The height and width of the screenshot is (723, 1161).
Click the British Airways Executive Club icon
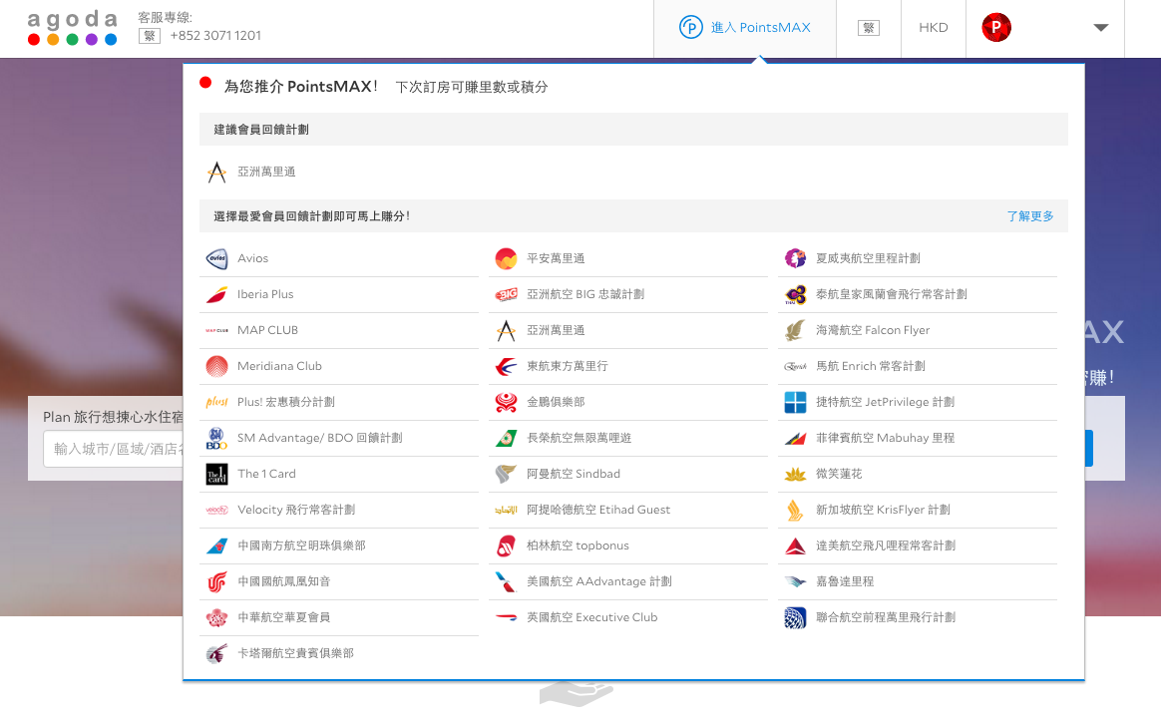tap(507, 617)
